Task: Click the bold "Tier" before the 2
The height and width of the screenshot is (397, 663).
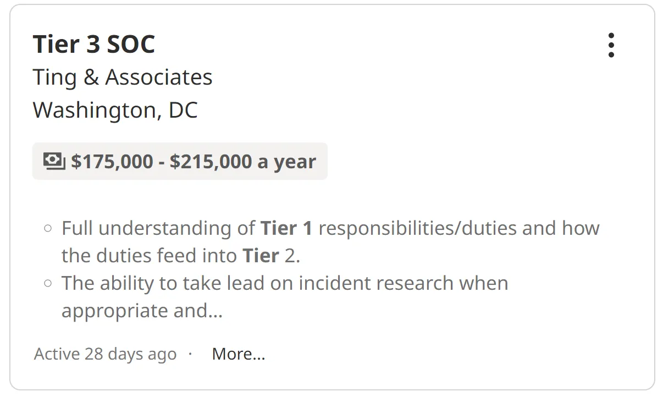Action: pyautogui.click(x=261, y=256)
